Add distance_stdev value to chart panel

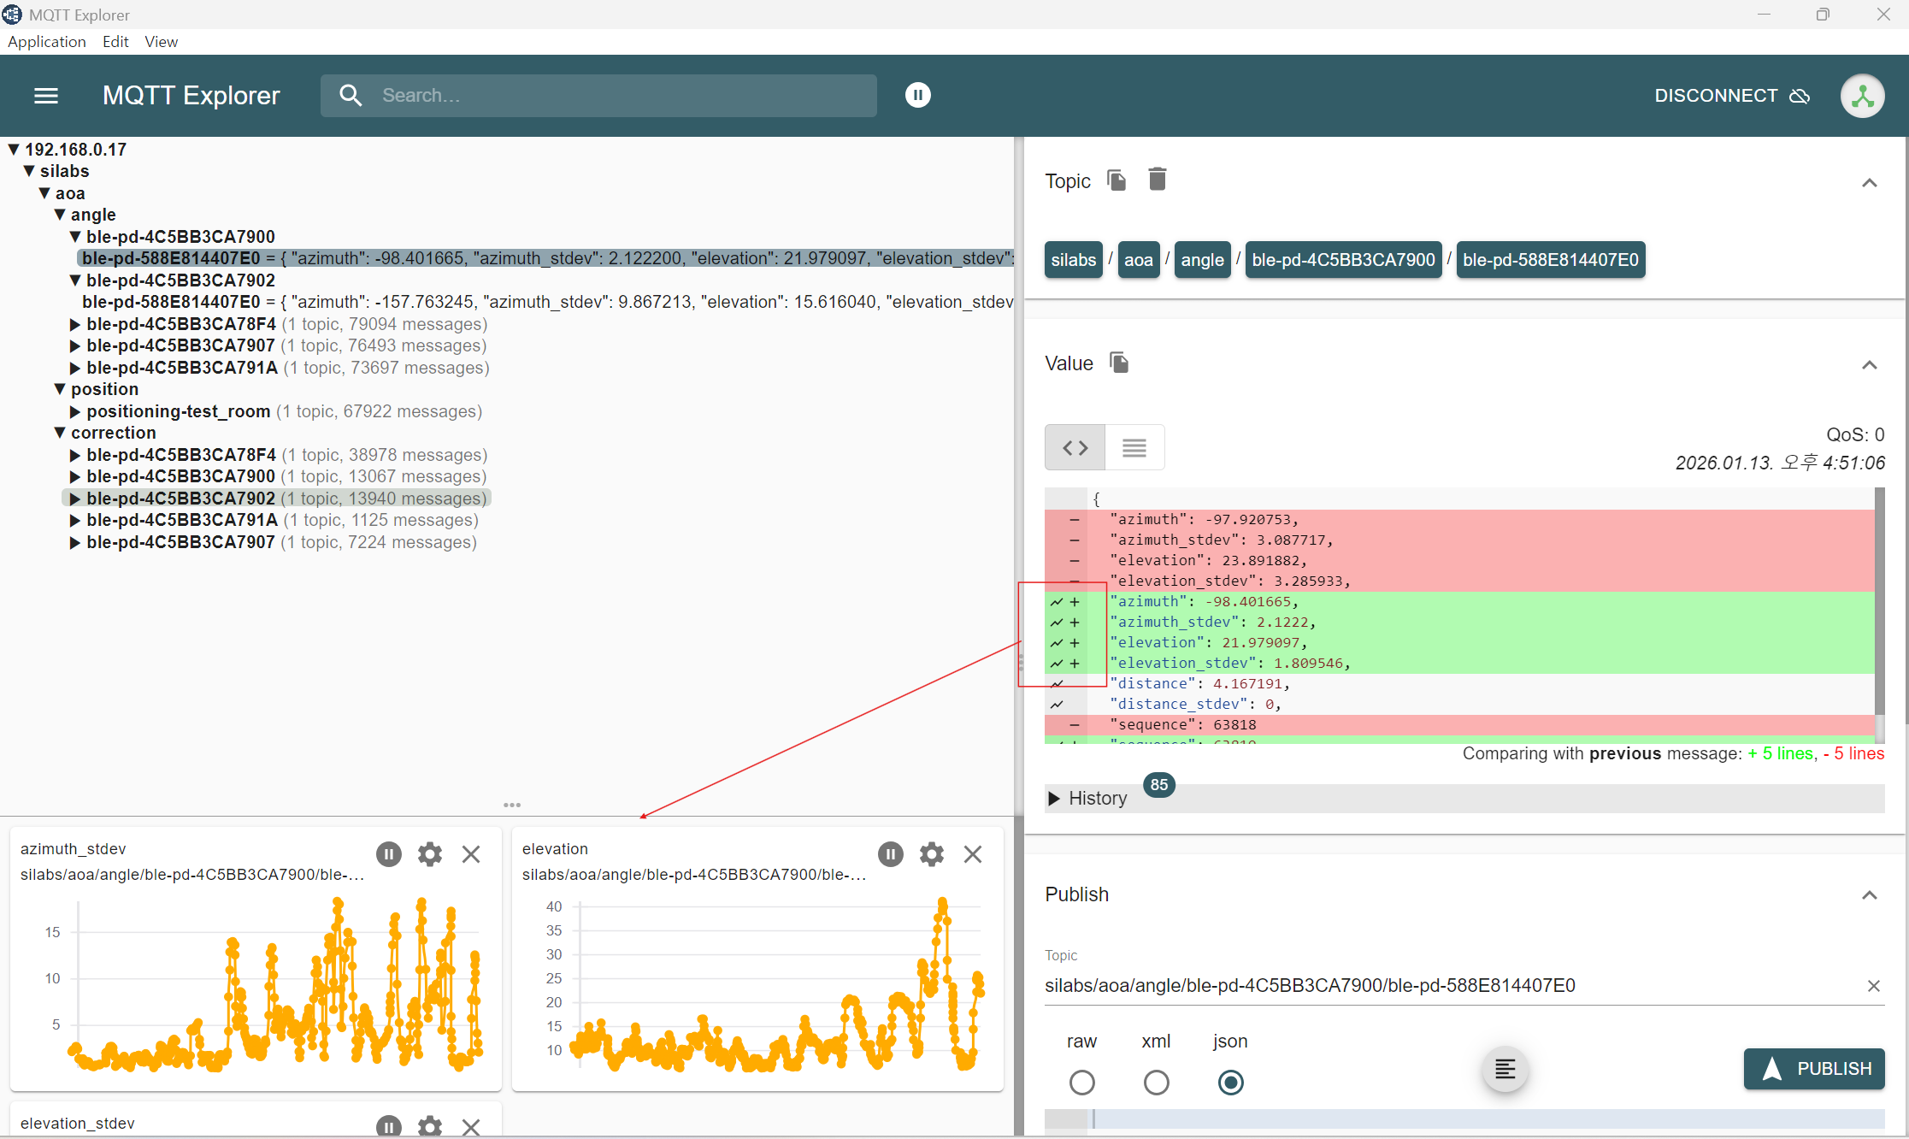click(1057, 705)
